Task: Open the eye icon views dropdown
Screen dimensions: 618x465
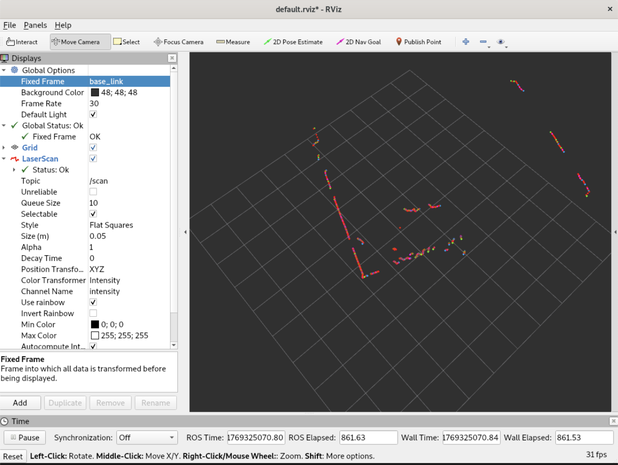Action: [x=501, y=42]
